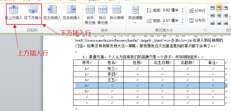The width and height of the screenshot is (231, 111).
Task: Insert a row below with 在下方插入
Action: [x=33, y=13]
